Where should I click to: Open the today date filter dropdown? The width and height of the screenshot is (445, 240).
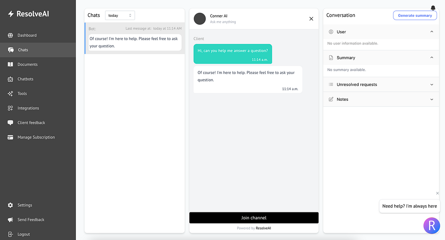tap(120, 15)
